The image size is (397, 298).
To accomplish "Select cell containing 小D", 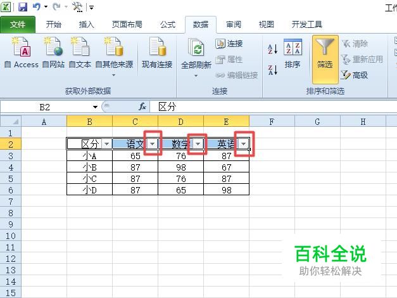I will 89,190.
